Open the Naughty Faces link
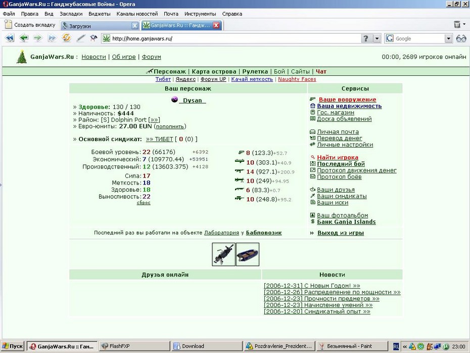470x353 pixels. [x=297, y=79]
